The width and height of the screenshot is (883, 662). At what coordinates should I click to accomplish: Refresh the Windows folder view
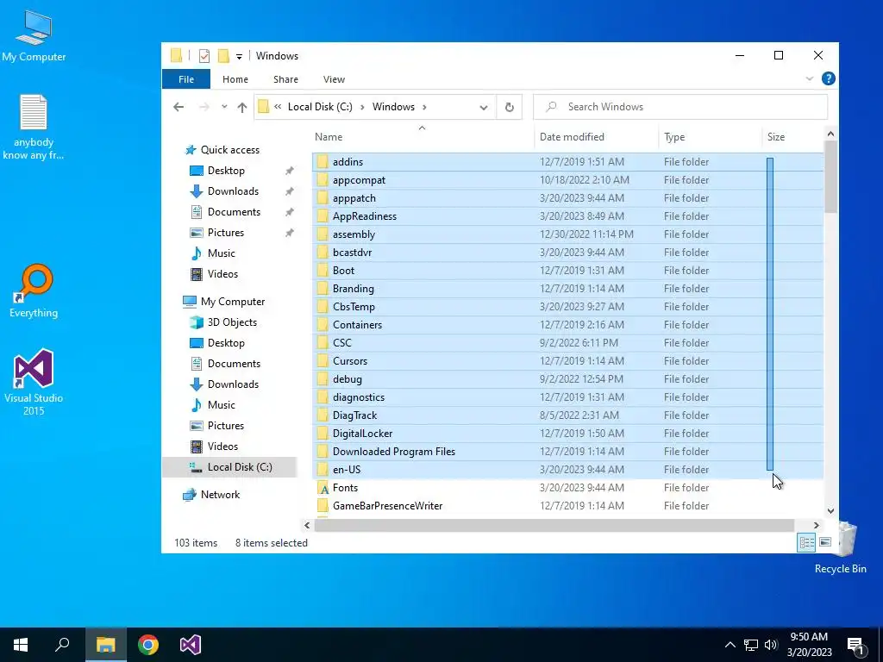pos(509,107)
